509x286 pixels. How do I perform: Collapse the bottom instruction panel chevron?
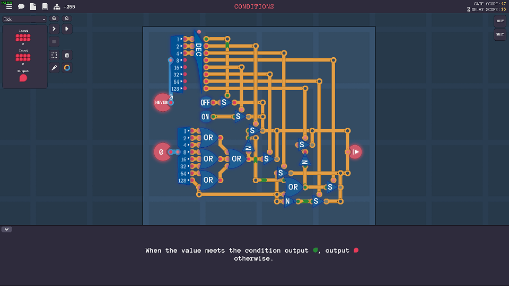tap(7, 229)
